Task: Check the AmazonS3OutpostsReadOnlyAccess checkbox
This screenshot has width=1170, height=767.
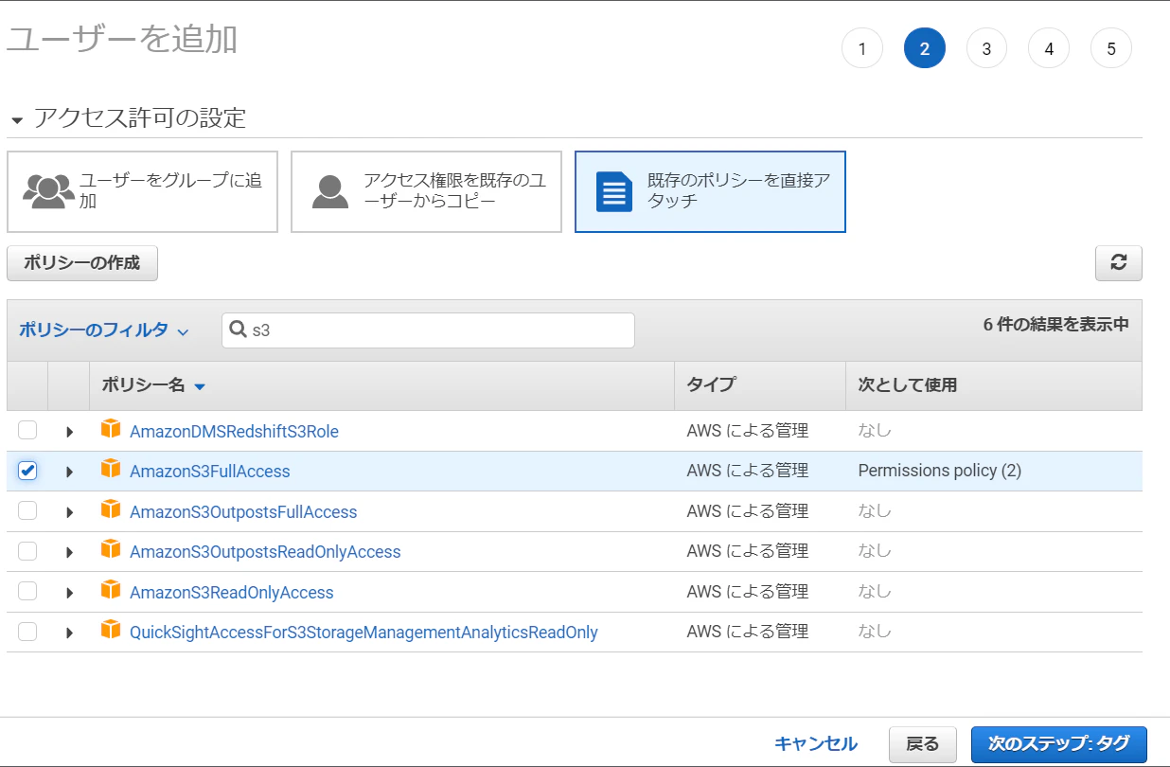Action: click(27, 551)
